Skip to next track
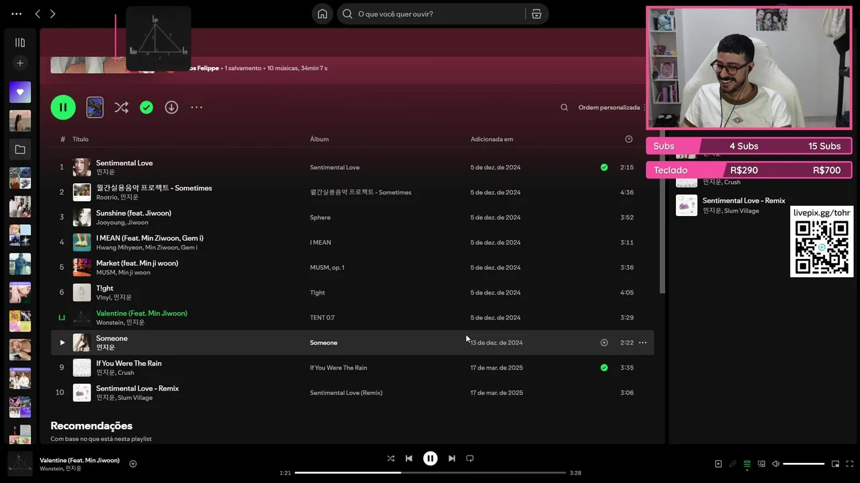The width and height of the screenshot is (860, 483). click(x=451, y=458)
